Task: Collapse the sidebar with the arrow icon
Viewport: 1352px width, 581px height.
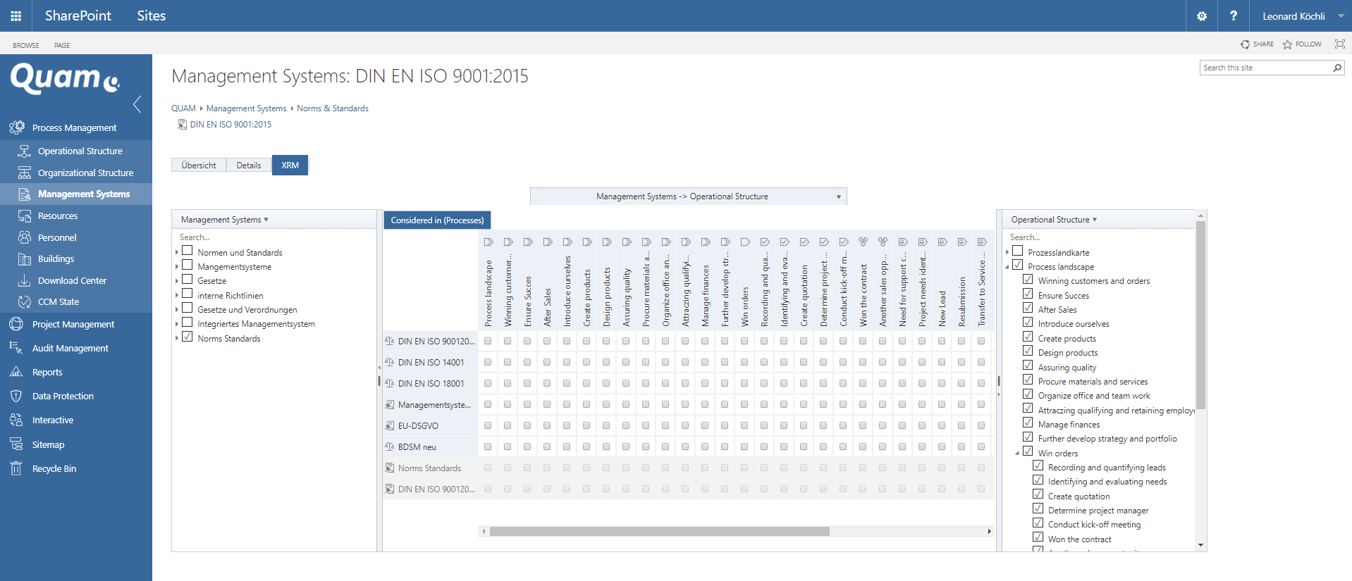Action: (x=137, y=104)
